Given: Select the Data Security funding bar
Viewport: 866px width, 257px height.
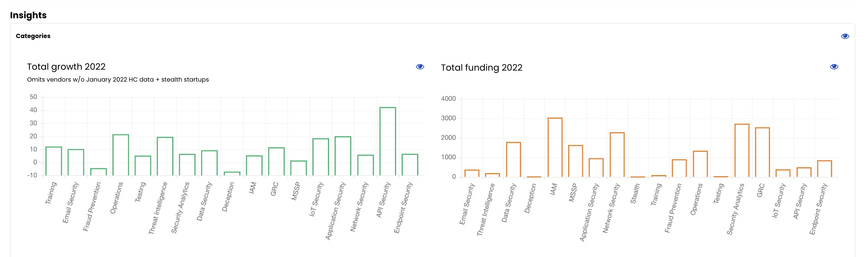Looking at the screenshot, I should [513, 159].
